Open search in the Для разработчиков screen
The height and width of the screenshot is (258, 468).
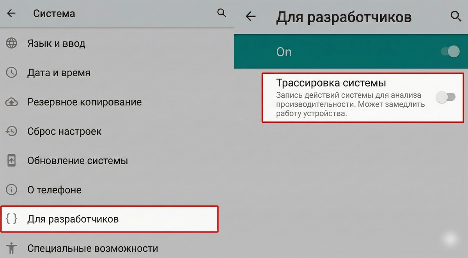pyautogui.click(x=456, y=16)
